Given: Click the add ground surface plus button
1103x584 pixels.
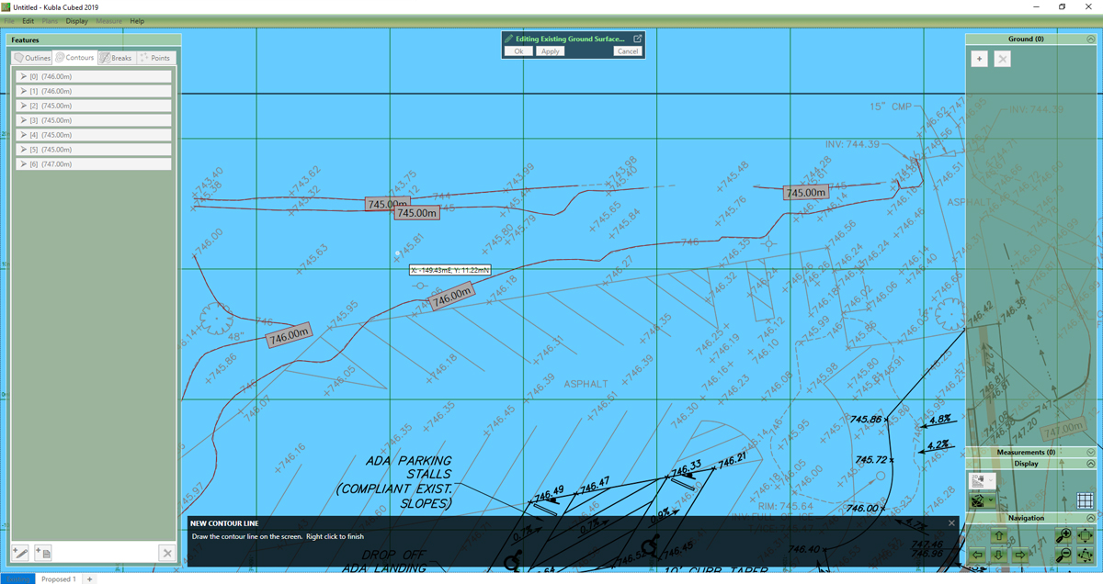Looking at the screenshot, I should pos(980,59).
